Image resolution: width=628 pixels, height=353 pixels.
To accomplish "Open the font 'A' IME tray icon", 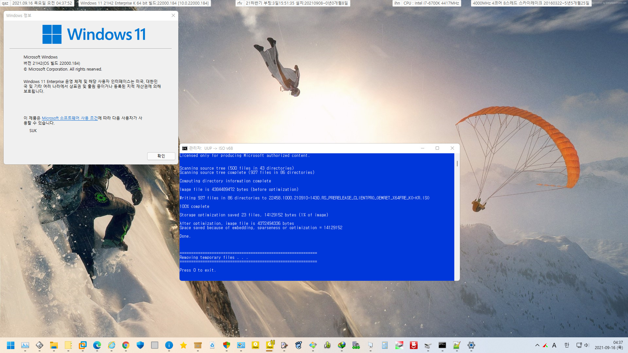I will point(554,345).
